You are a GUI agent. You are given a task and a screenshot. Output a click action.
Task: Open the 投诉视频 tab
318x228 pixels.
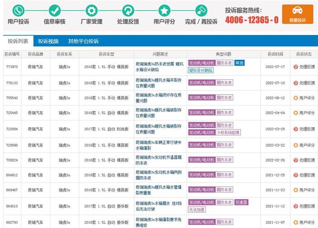[48, 41]
